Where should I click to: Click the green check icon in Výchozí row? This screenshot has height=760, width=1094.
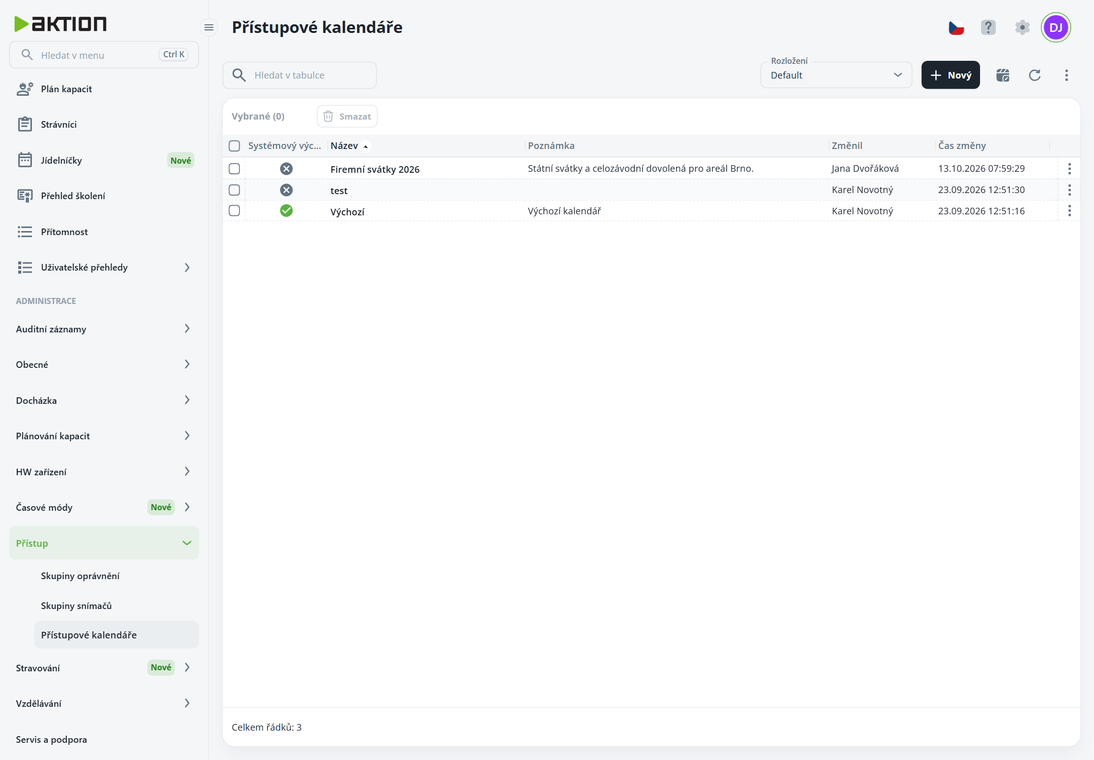(286, 211)
